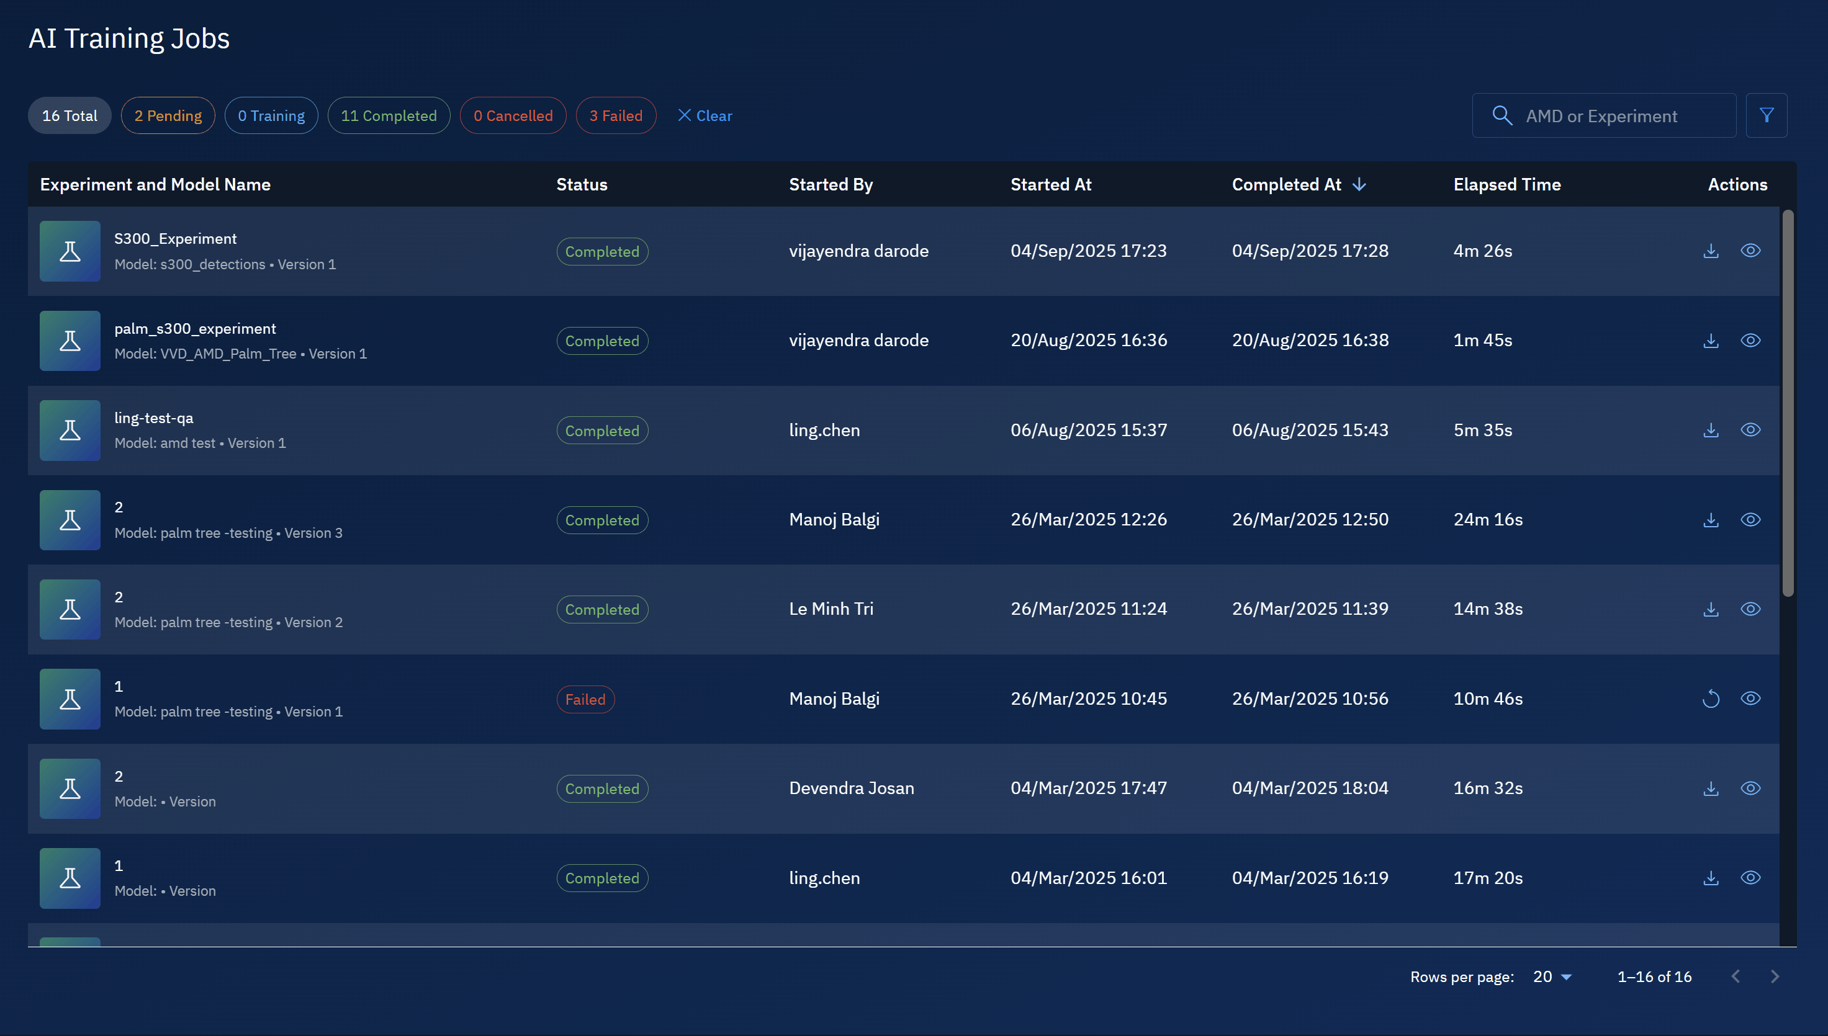Select the 3 Failed filter chip
The width and height of the screenshot is (1828, 1036).
616,115
